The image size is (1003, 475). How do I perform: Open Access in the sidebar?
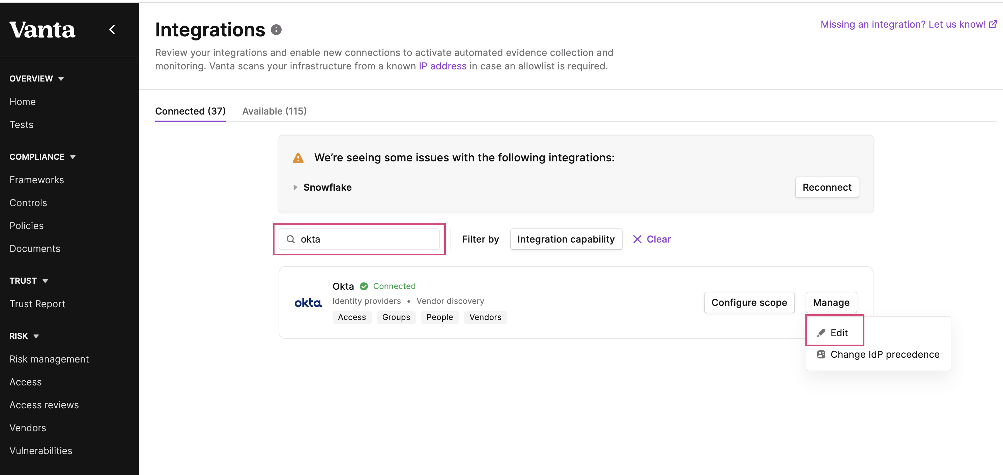[25, 382]
